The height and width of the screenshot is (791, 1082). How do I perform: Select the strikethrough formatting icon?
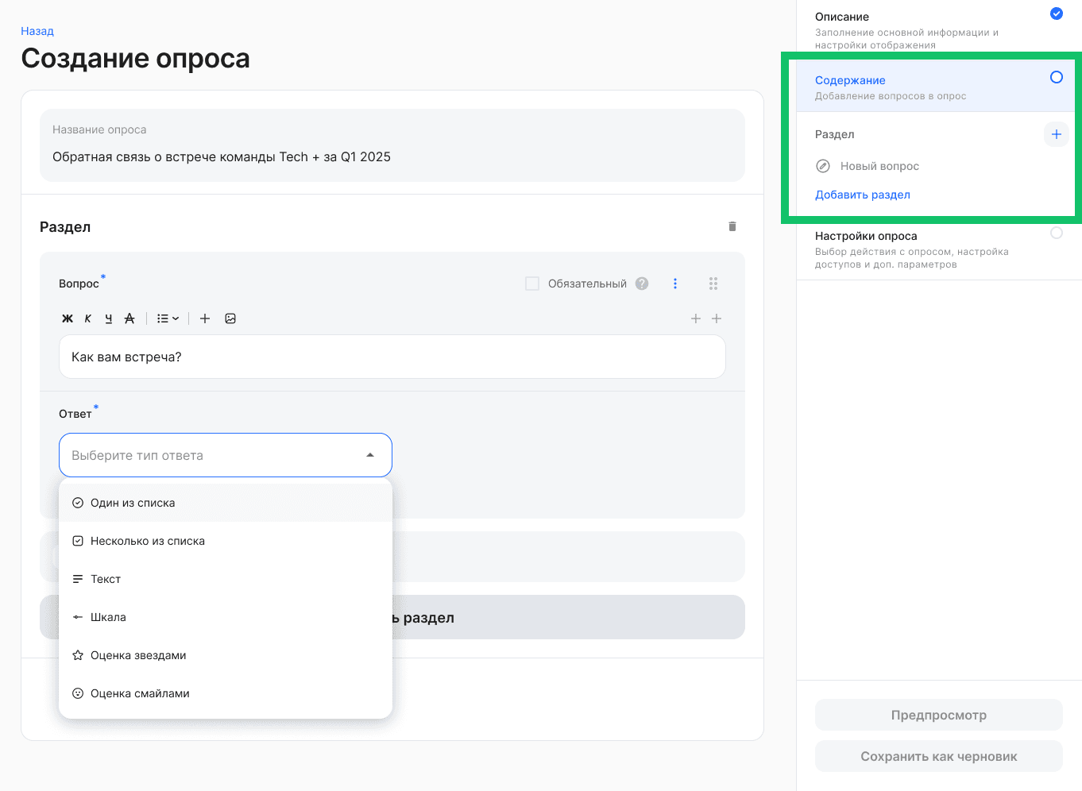[129, 318]
